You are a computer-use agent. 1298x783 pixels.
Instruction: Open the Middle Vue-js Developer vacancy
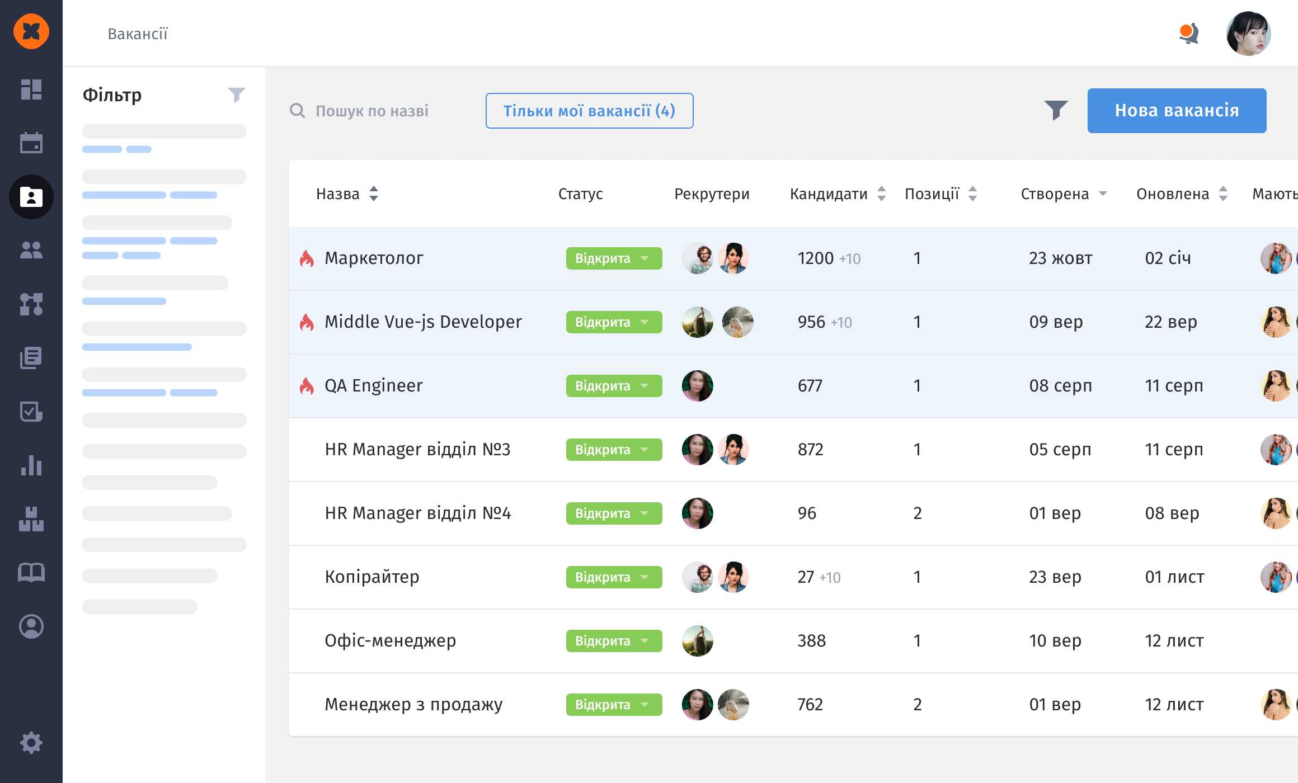tap(423, 322)
